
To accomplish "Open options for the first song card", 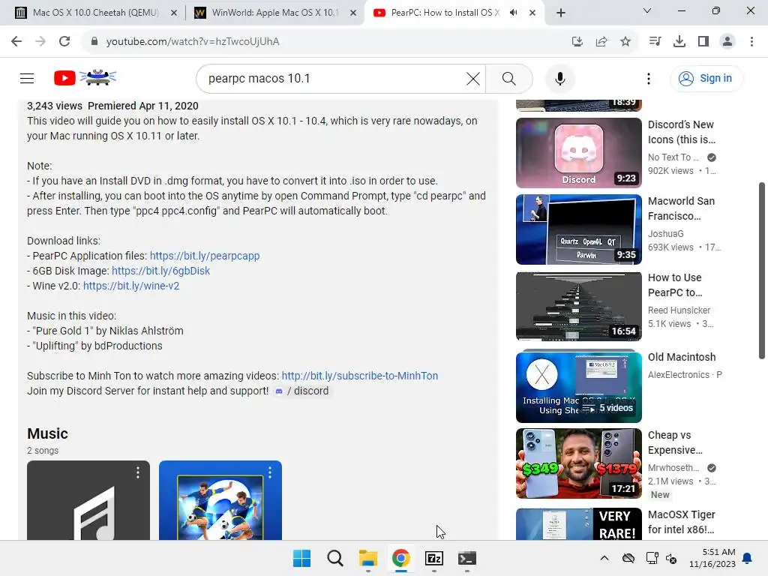I will click(x=138, y=472).
